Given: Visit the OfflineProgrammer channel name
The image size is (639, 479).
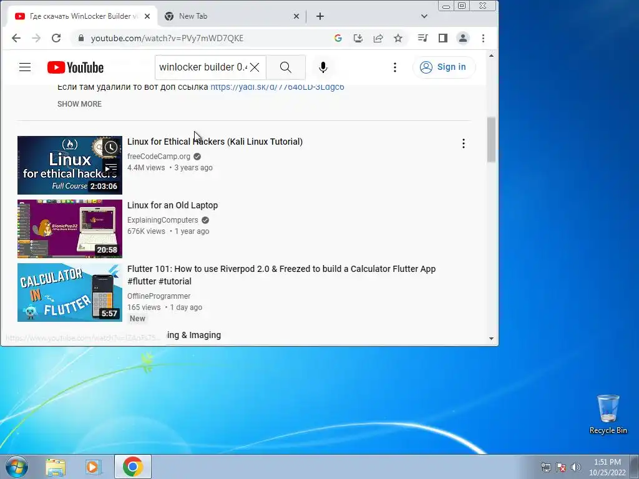Looking at the screenshot, I should coord(159,296).
